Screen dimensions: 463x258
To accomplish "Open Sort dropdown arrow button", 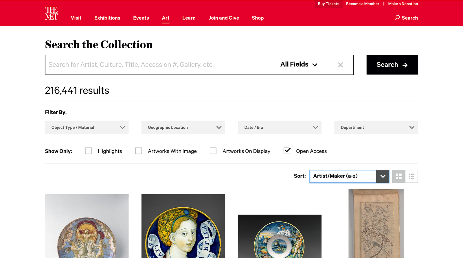I will click(383, 176).
